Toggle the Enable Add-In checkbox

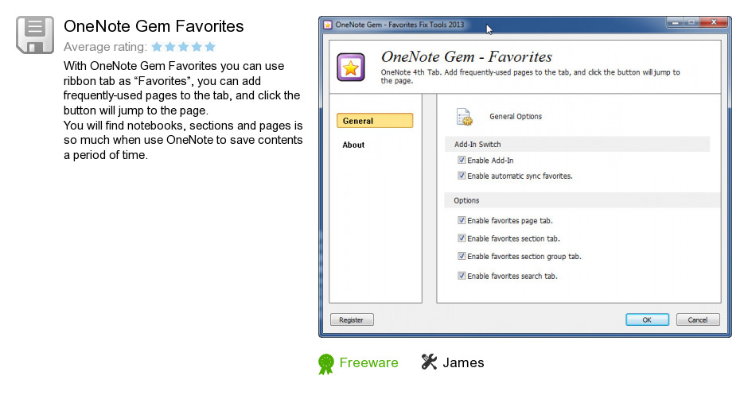pyautogui.click(x=462, y=161)
